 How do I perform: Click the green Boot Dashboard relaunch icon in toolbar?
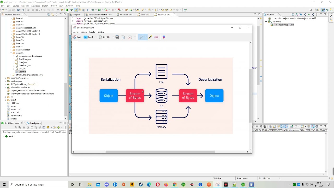(67, 10)
